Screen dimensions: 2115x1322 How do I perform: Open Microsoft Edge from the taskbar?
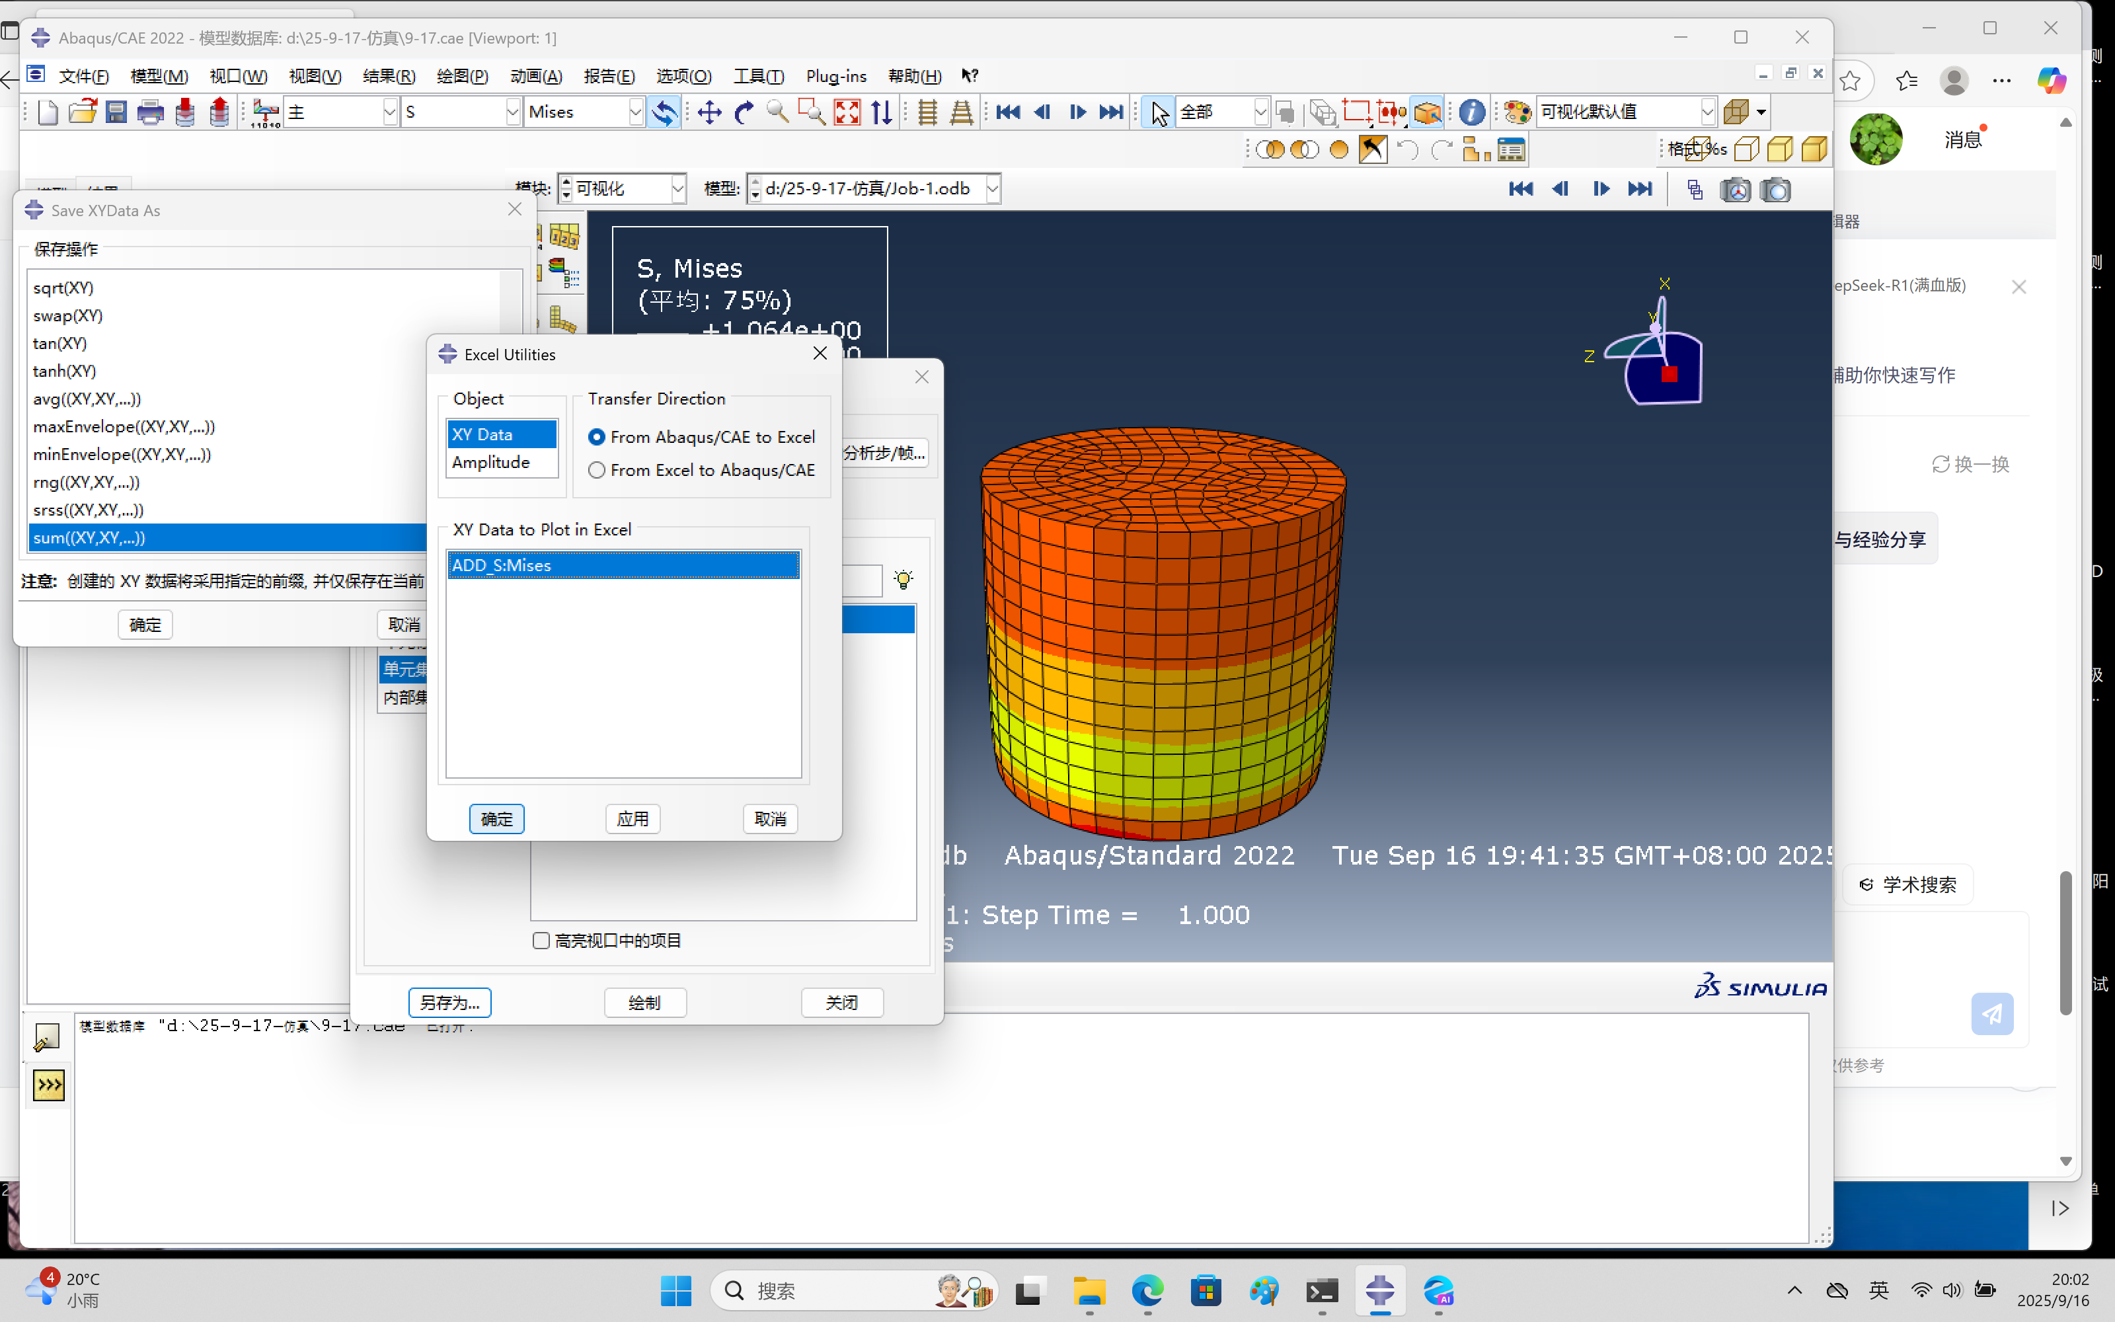pyautogui.click(x=1147, y=1292)
